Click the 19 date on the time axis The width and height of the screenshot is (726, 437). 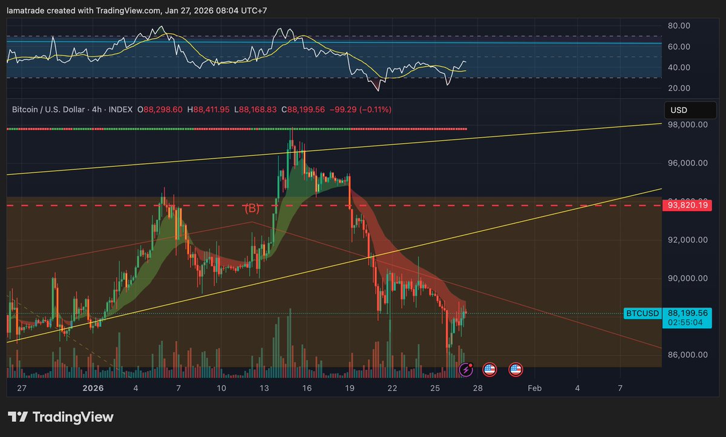351,388
